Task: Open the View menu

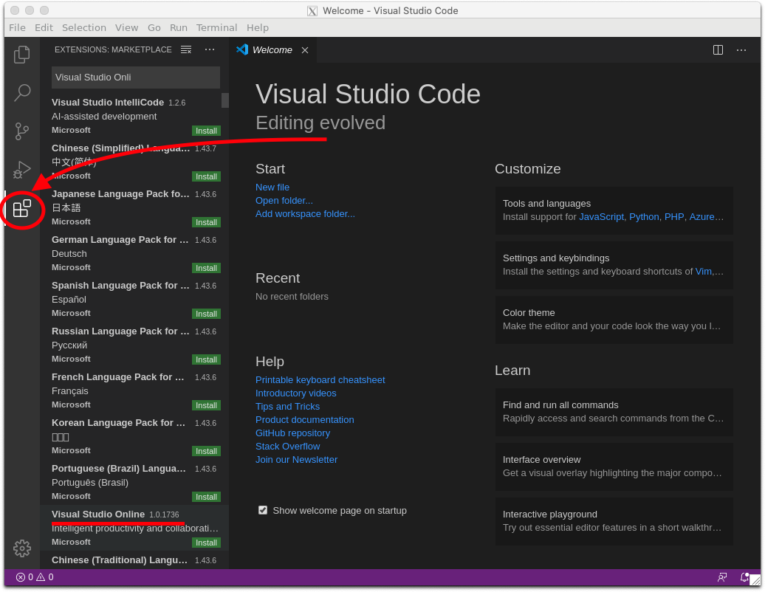Action: point(127,28)
